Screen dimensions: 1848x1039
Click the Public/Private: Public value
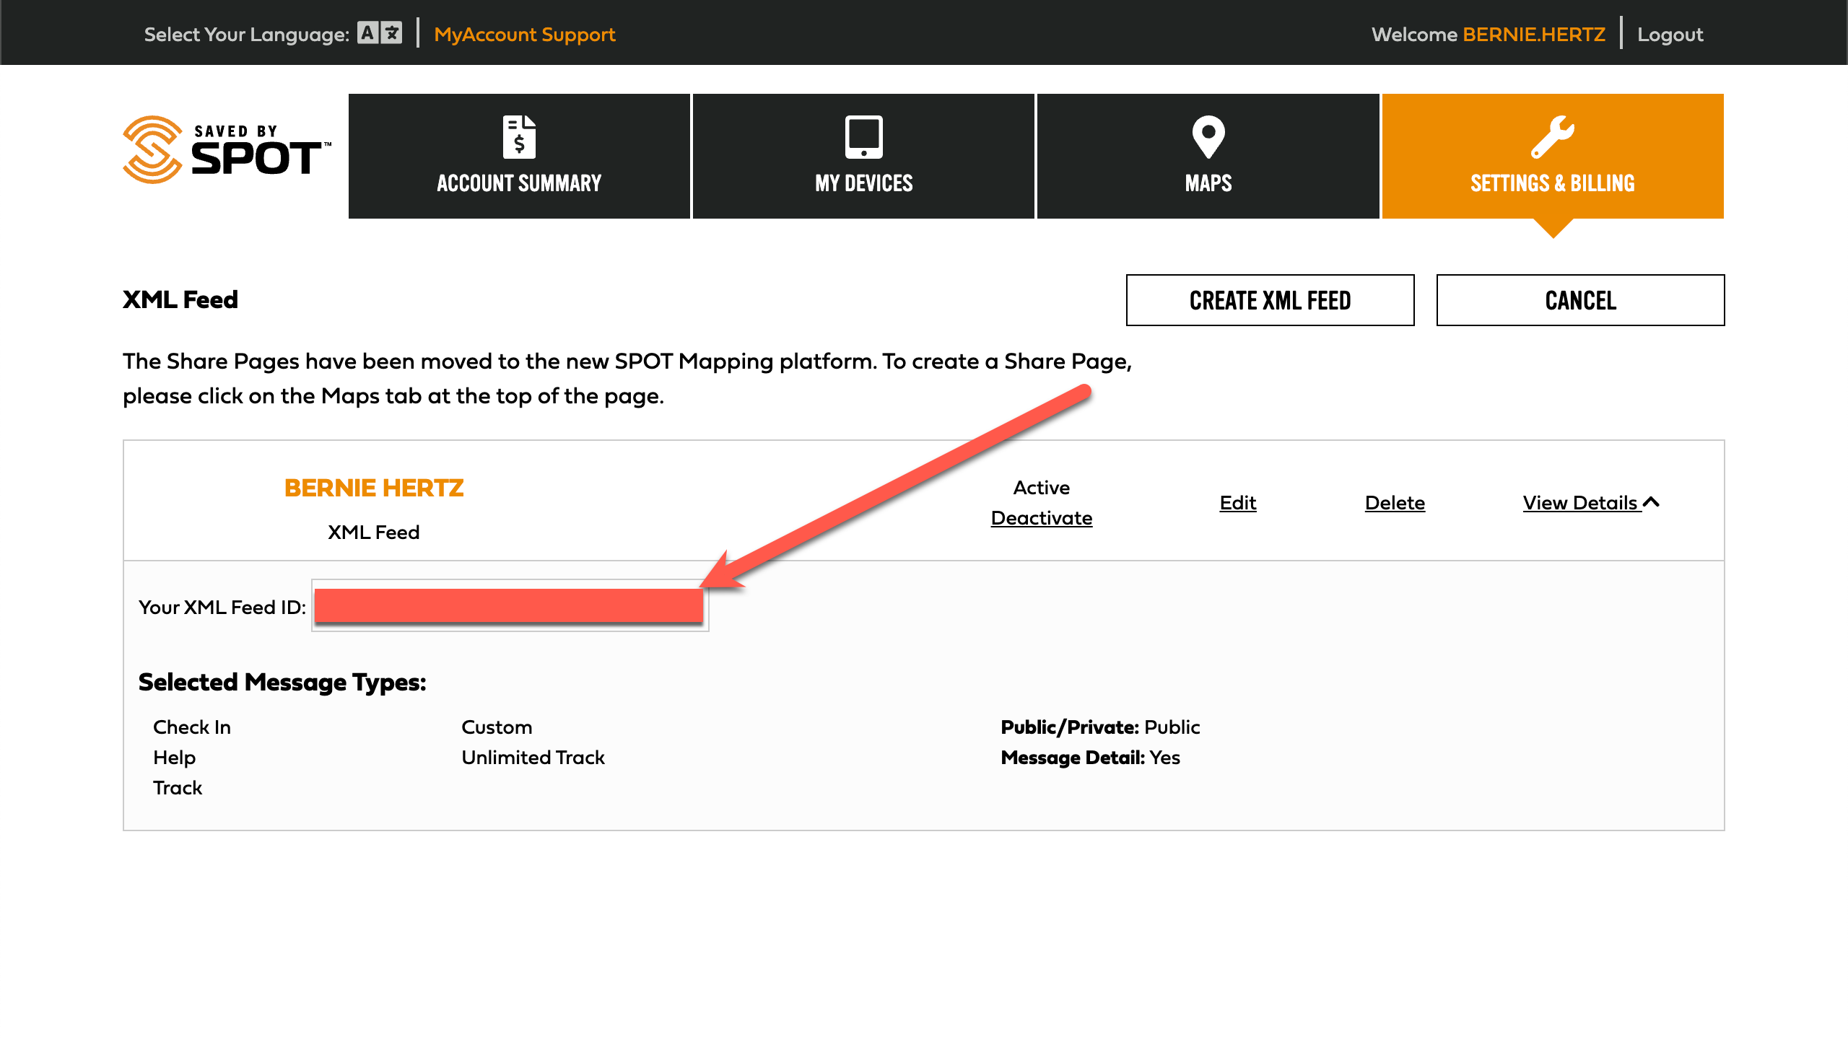[1100, 727]
